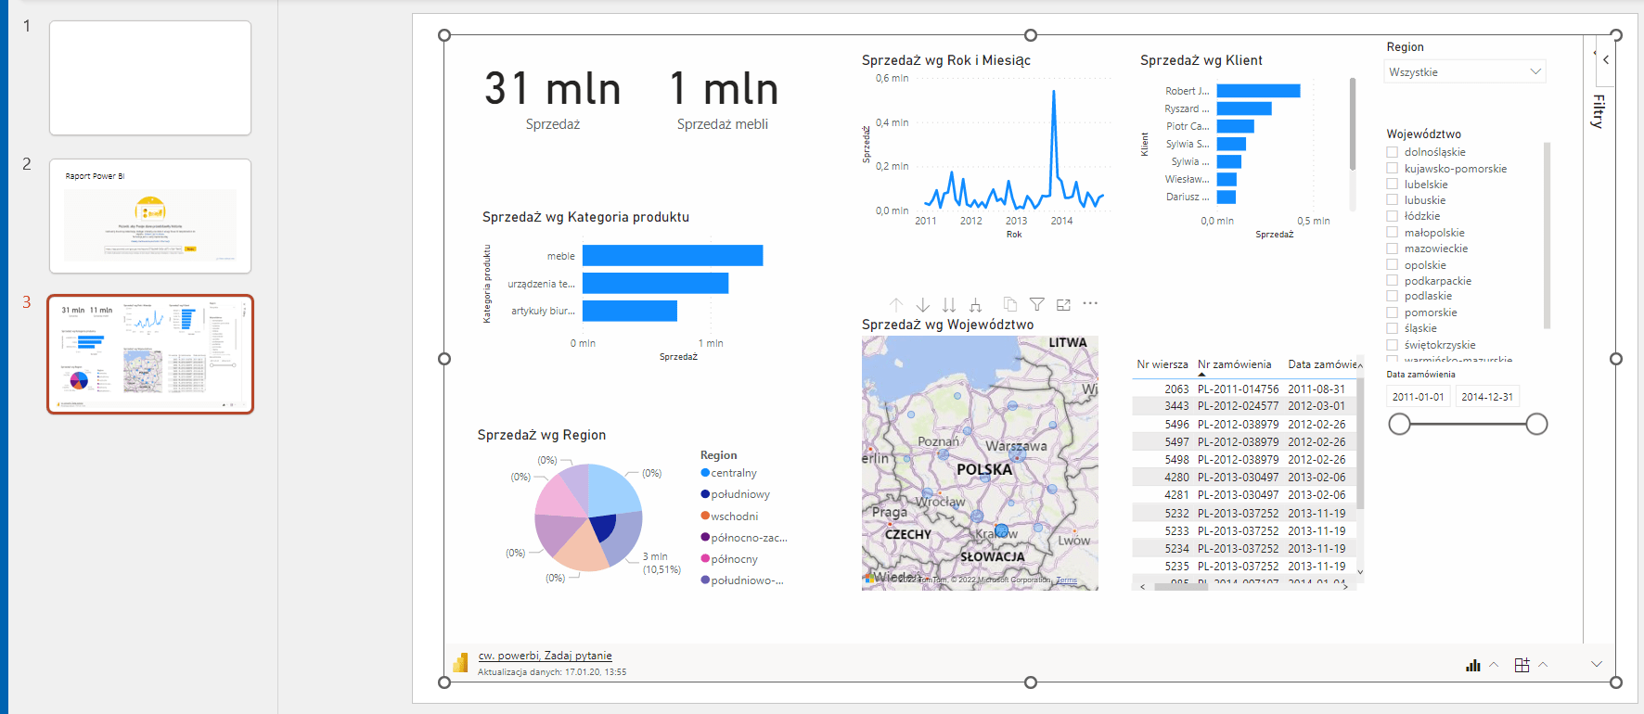Open the Region dropdown showing Wszystkie
Image resolution: width=1644 pixels, height=714 pixels.
1464,71
